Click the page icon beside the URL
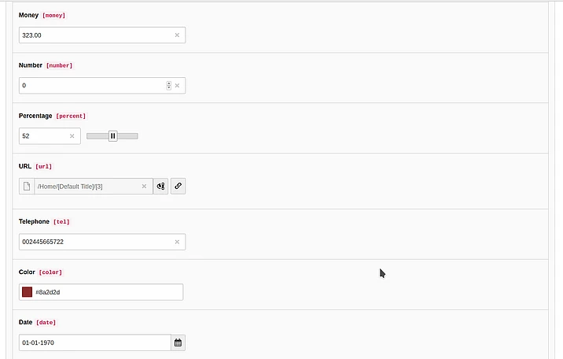The height and width of the screenshot is (359, 563). click(27, 187)
